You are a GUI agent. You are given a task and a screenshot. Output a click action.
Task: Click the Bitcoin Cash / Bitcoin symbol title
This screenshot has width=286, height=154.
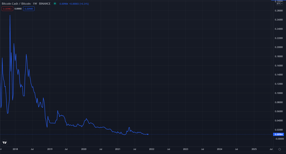16,4
